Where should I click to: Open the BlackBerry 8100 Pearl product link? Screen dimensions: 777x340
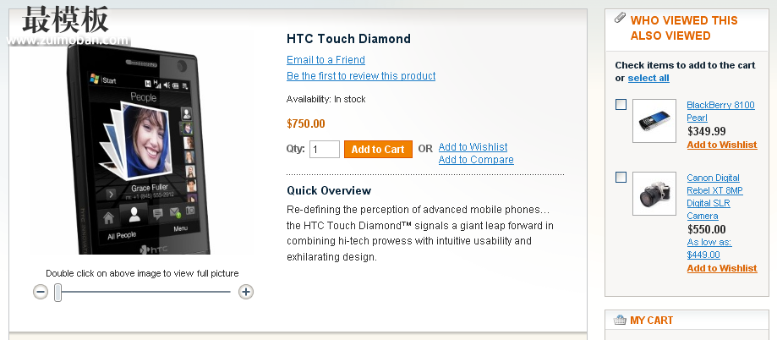point(720,112)
